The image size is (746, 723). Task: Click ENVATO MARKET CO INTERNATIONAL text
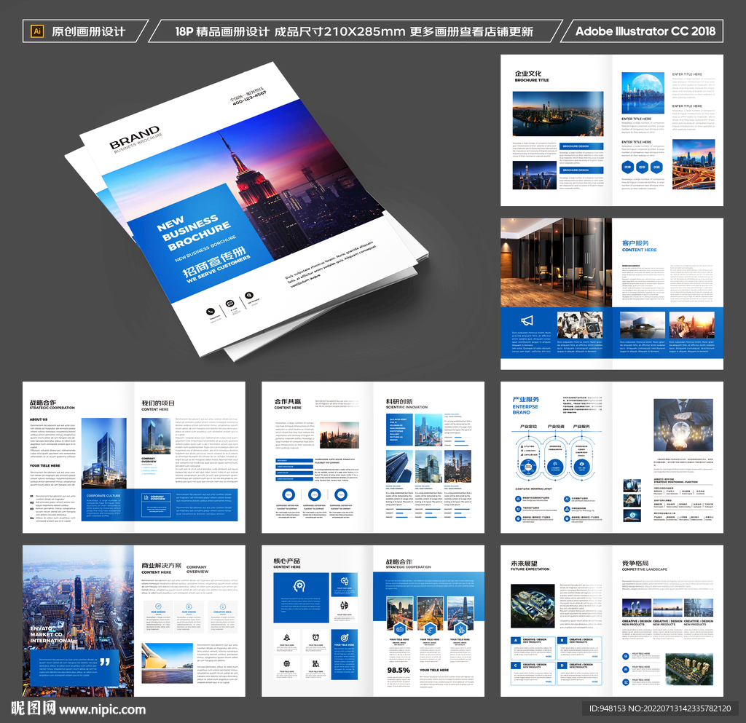(x=52, y=634)
